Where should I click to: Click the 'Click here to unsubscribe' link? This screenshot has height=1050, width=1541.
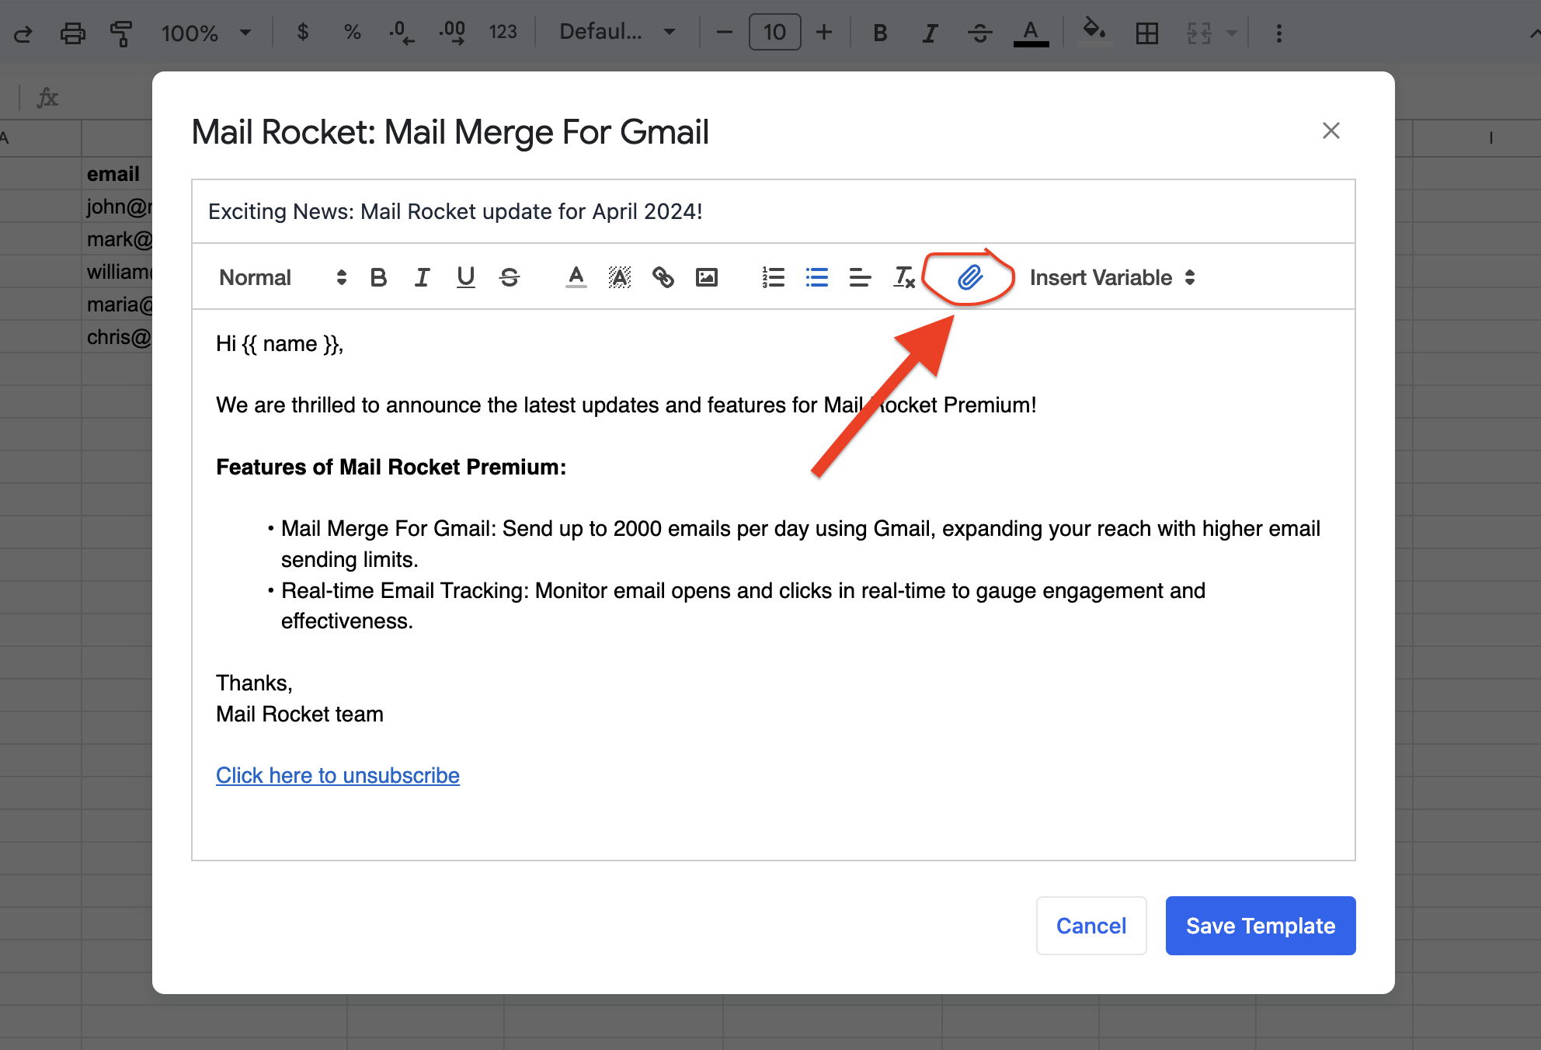click(337, 775)
